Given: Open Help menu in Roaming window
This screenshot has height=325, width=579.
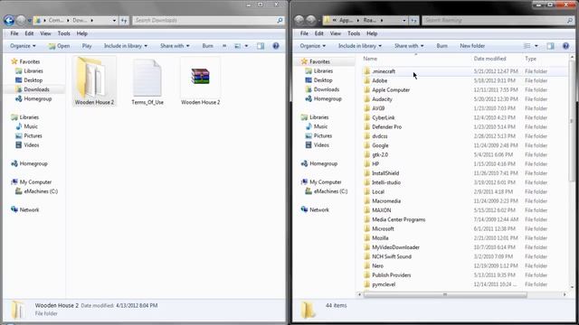Looking at the screenshot, I should tap(372, 33).
